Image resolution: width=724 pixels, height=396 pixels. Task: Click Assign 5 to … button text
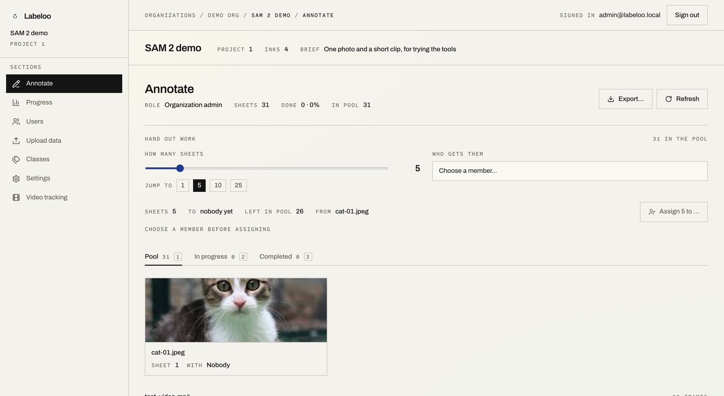pos(679,212)
